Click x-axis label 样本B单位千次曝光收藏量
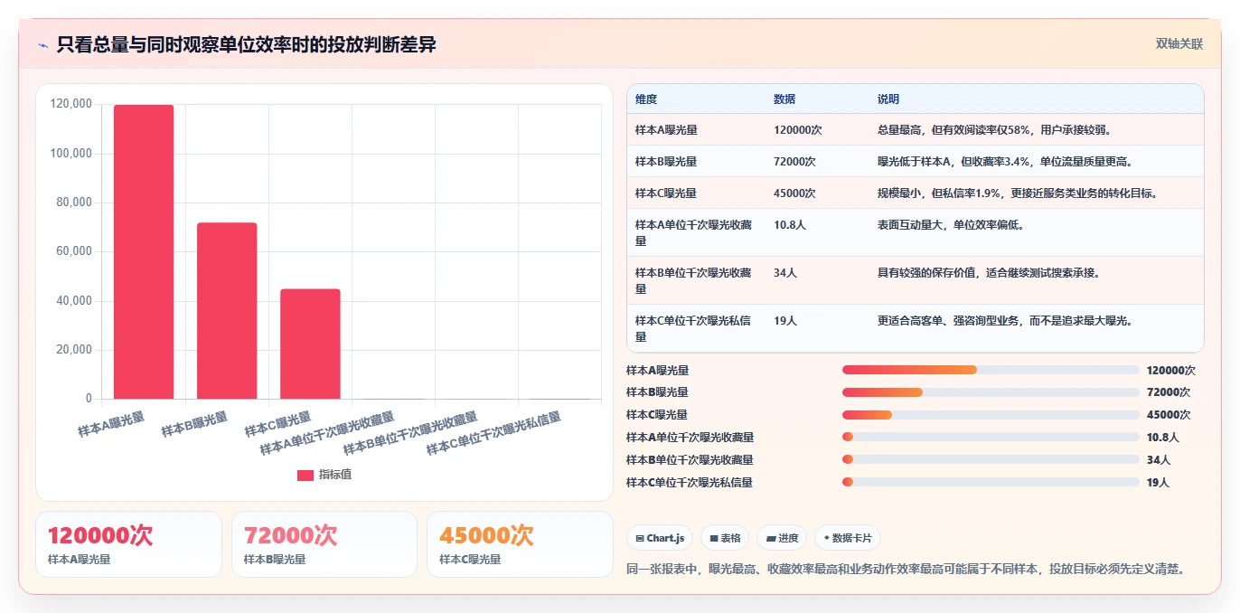The width and height of the screenshot is (1240, 613). coord(410,433)
